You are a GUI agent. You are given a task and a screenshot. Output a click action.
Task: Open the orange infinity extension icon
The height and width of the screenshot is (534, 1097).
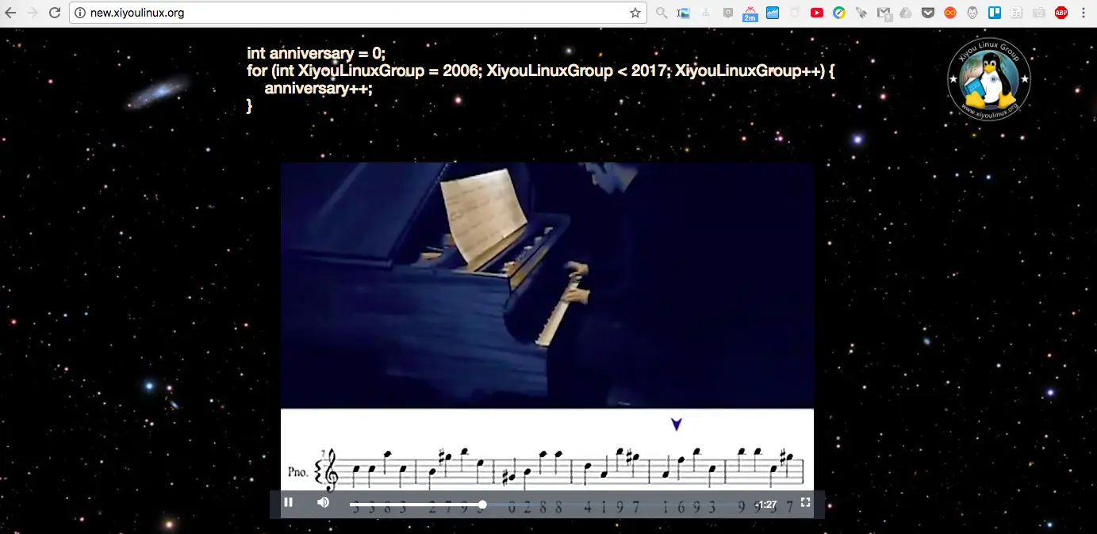click(x=949, y=13)
